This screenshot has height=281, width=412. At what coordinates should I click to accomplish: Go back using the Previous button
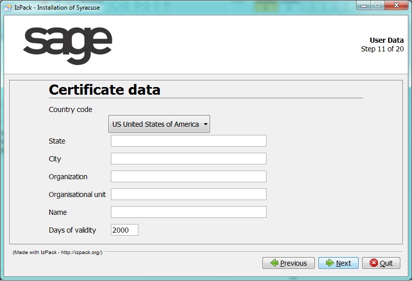[x=288, y=263]
